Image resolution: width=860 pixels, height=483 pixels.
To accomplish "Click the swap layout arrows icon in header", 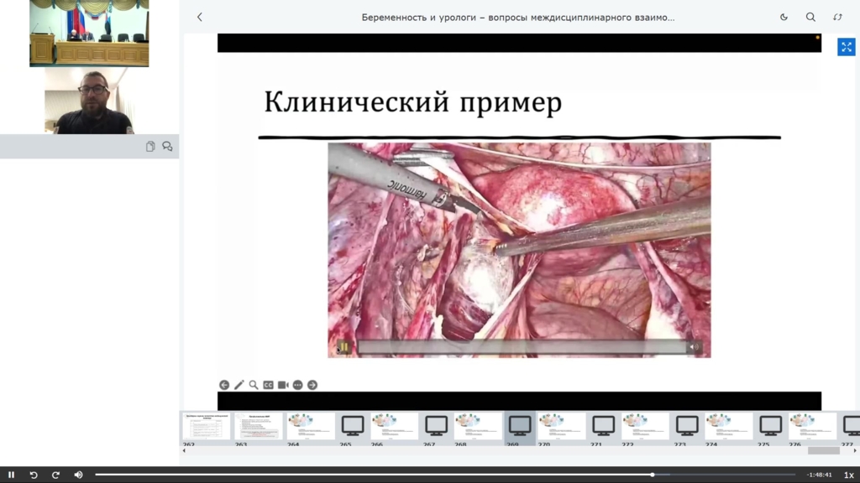I will (837, 17).
